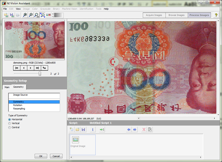Screen dimensions: 222x162
Task: Select Vertical symmetry type
Action: 10,123
